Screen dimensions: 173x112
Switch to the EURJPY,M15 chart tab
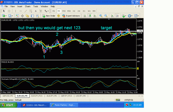click(x=37, y=96)
